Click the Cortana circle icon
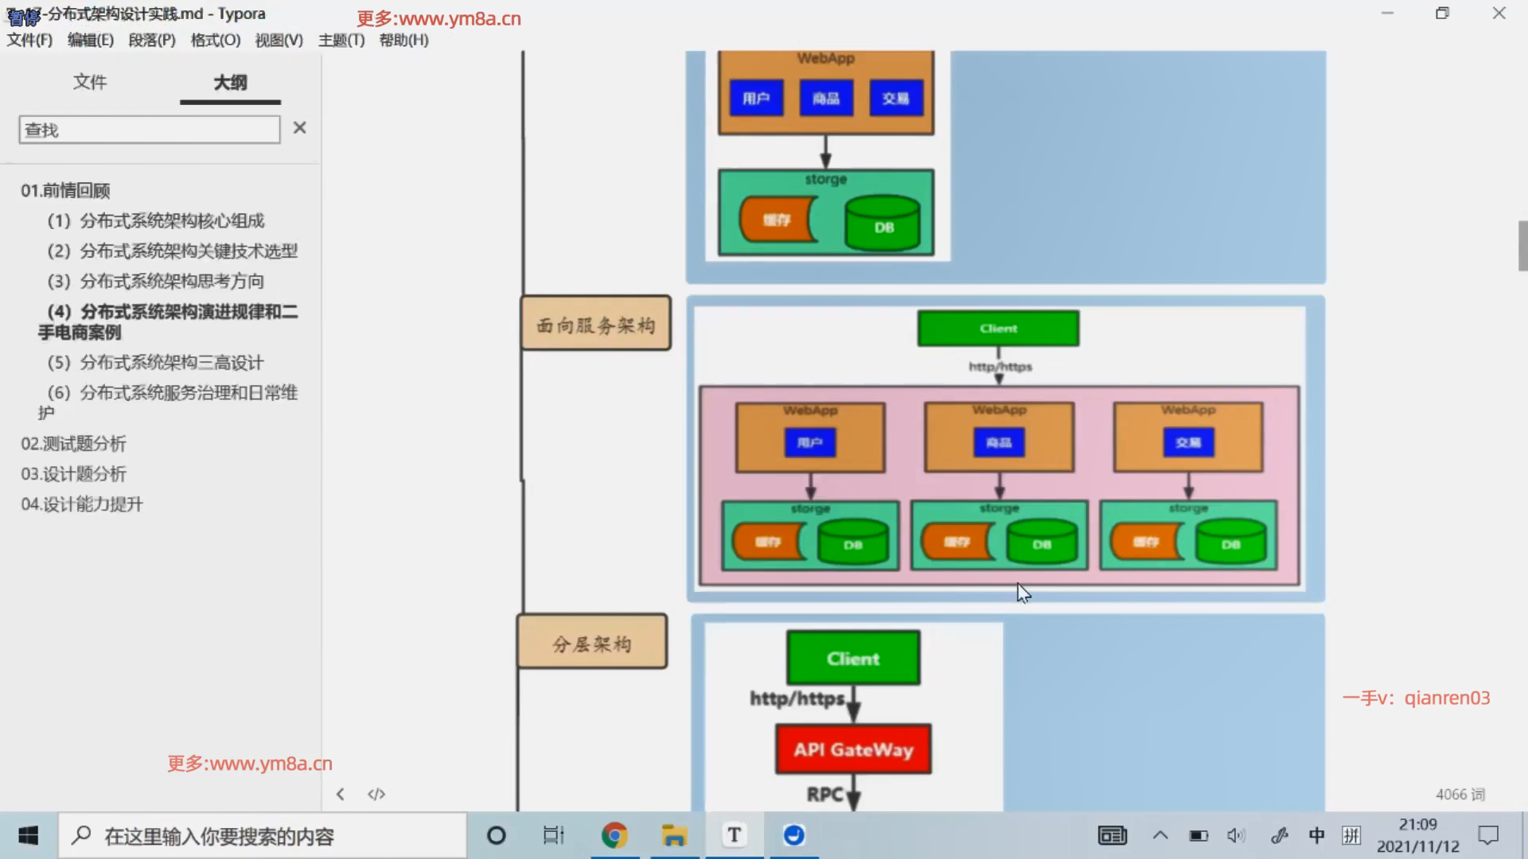 pos(496,835)
